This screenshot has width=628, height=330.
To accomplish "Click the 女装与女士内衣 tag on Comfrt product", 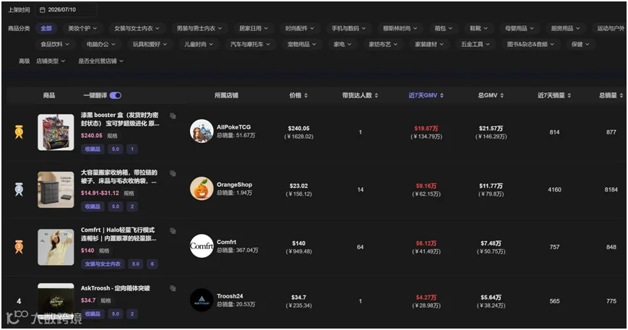I will (x=103, y=264).
